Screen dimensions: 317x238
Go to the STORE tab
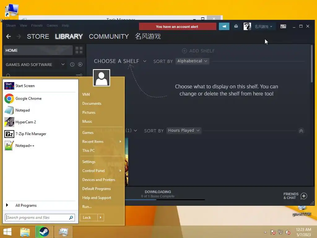(38, 37)
